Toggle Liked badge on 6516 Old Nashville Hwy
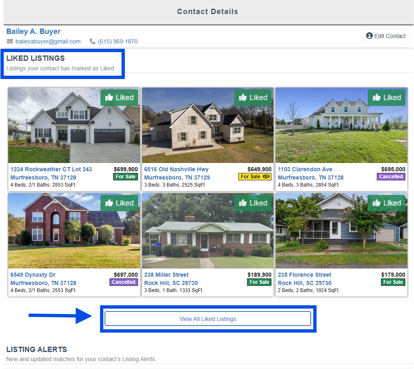Screen dimensions: 414x369 coord(253,98)
